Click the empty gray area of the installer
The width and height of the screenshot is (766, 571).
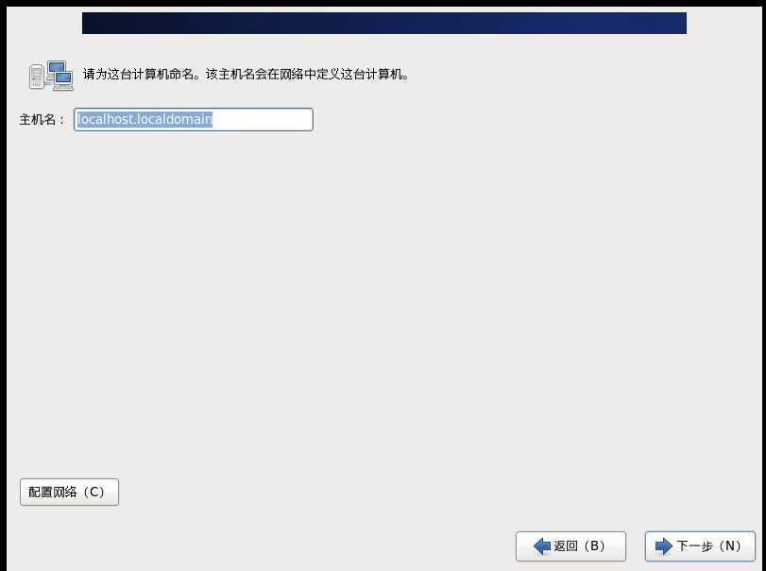pyautogui.click(x=378, y=303)
